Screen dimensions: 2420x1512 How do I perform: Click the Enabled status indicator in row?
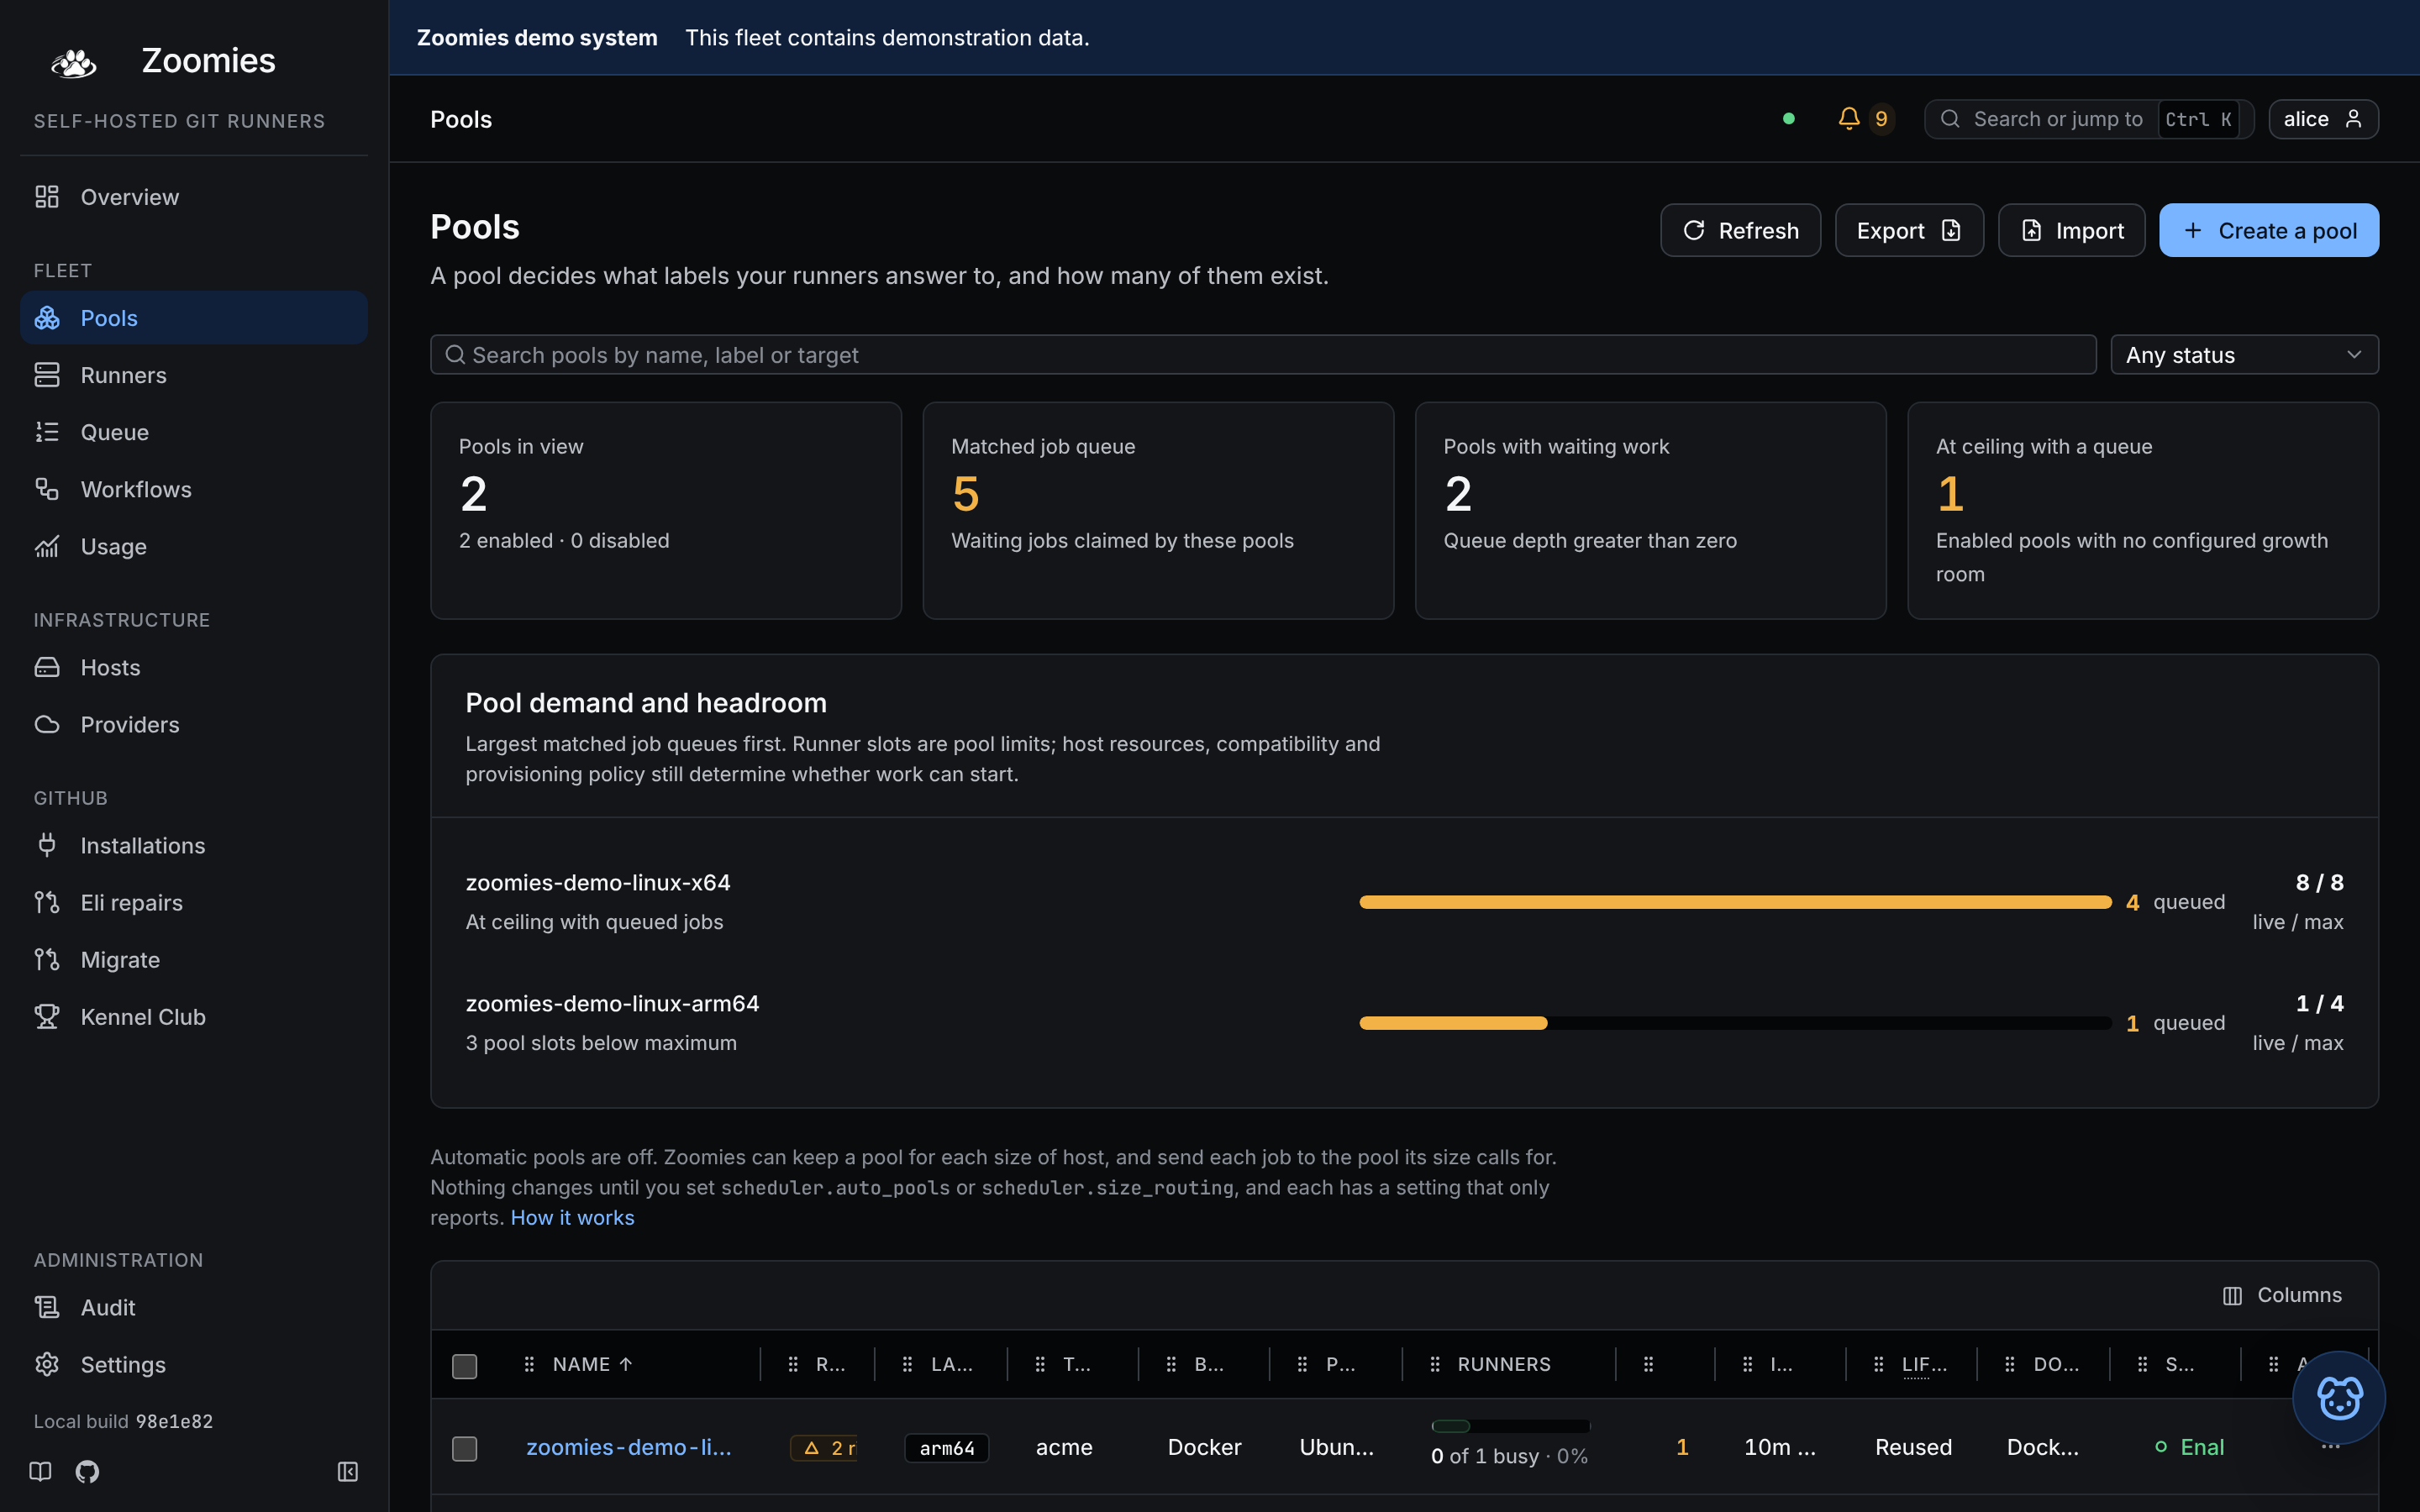point(2189,1447)
